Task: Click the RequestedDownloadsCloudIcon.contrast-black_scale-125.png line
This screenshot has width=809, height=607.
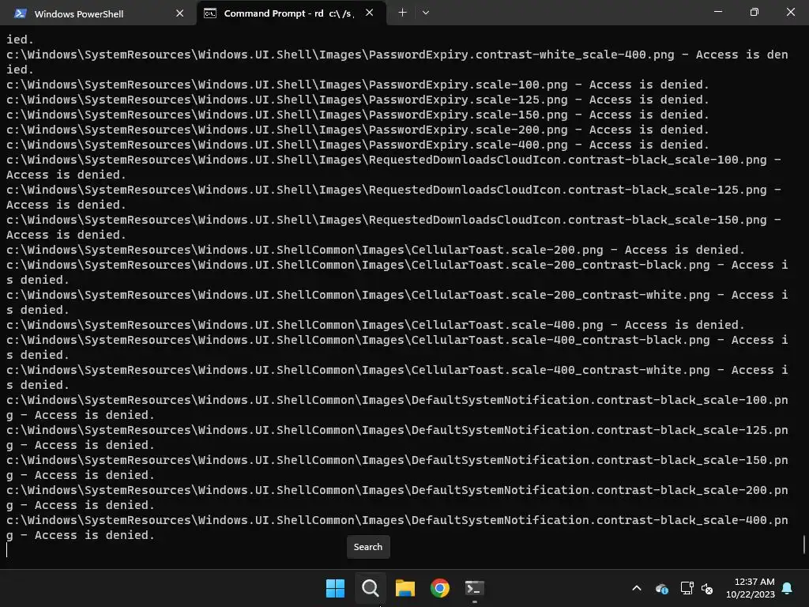Action: pos(393,197)
